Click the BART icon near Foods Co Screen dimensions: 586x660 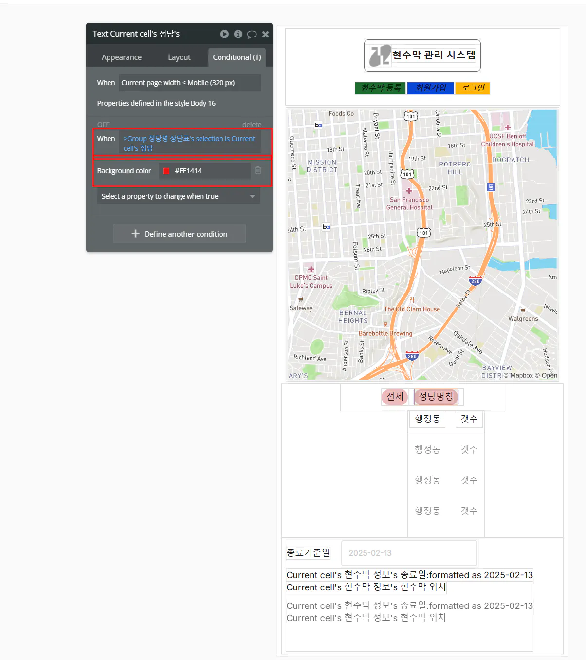click(x=318, y=125)
